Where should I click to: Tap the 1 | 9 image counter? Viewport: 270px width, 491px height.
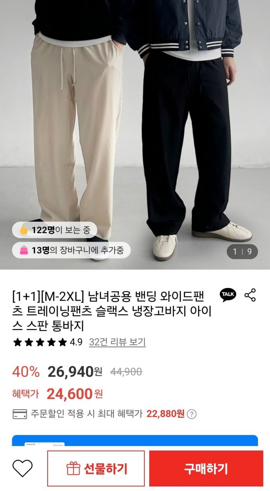[x=242, y=252]
